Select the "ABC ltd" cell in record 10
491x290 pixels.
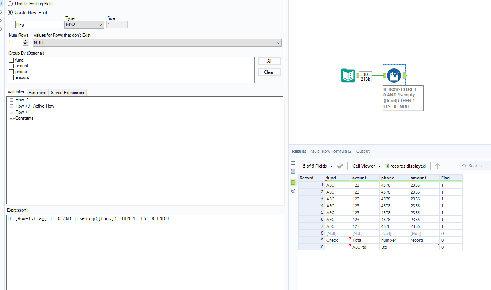coord(365,247)
